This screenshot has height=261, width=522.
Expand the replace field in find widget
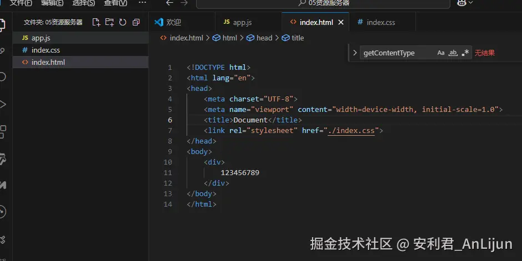(354, 53)
